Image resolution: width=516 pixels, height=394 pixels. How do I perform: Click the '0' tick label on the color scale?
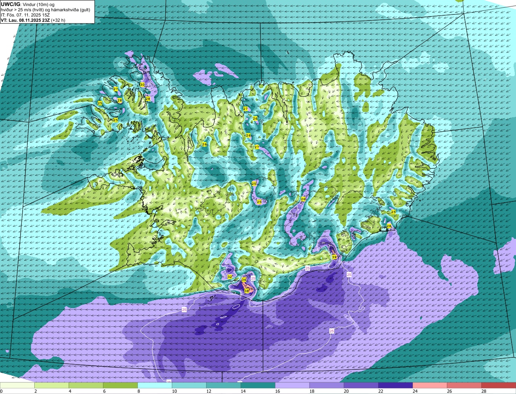point(2,391)
